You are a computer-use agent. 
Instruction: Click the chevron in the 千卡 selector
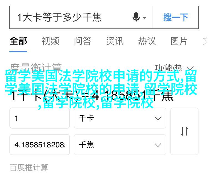click(158, 118)
